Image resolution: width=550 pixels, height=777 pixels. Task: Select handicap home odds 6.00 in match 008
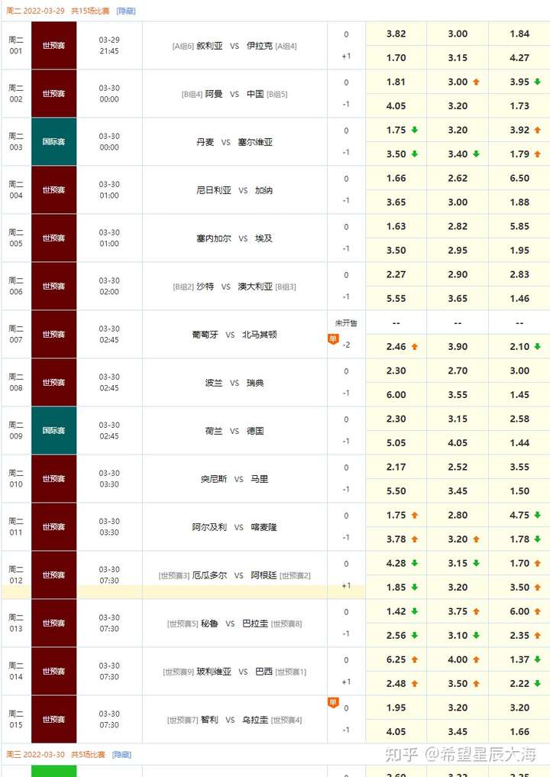396,394
